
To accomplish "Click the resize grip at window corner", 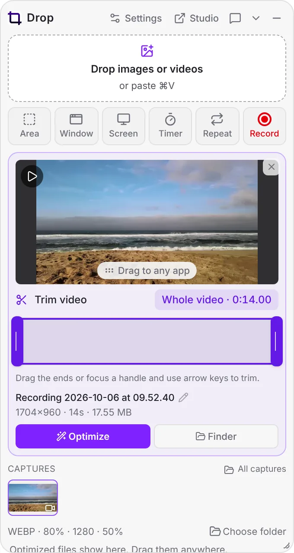I will [x=286, y=546].
